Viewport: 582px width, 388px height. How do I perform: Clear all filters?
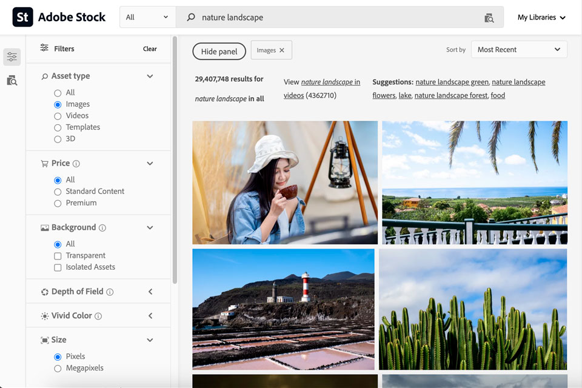(x=150, y=48)
